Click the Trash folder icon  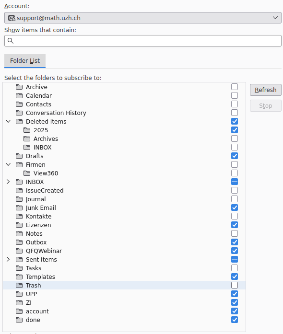pos(19,285)
